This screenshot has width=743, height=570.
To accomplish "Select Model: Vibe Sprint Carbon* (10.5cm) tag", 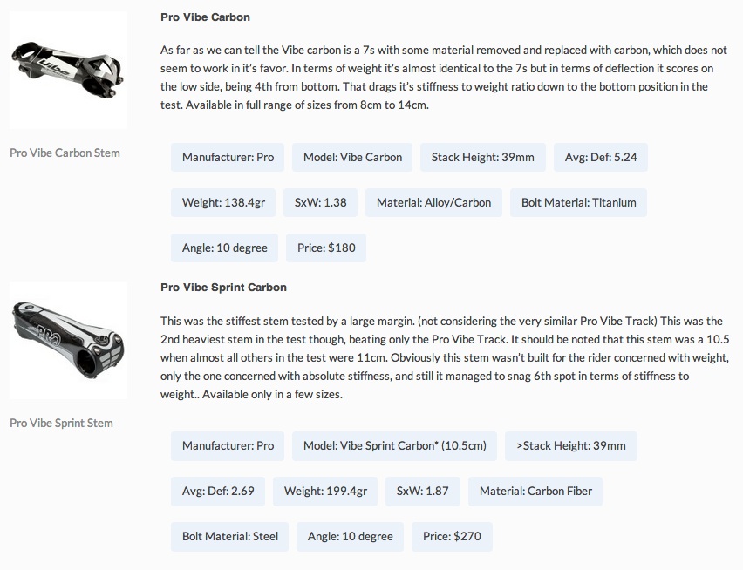I will [394, 445].
